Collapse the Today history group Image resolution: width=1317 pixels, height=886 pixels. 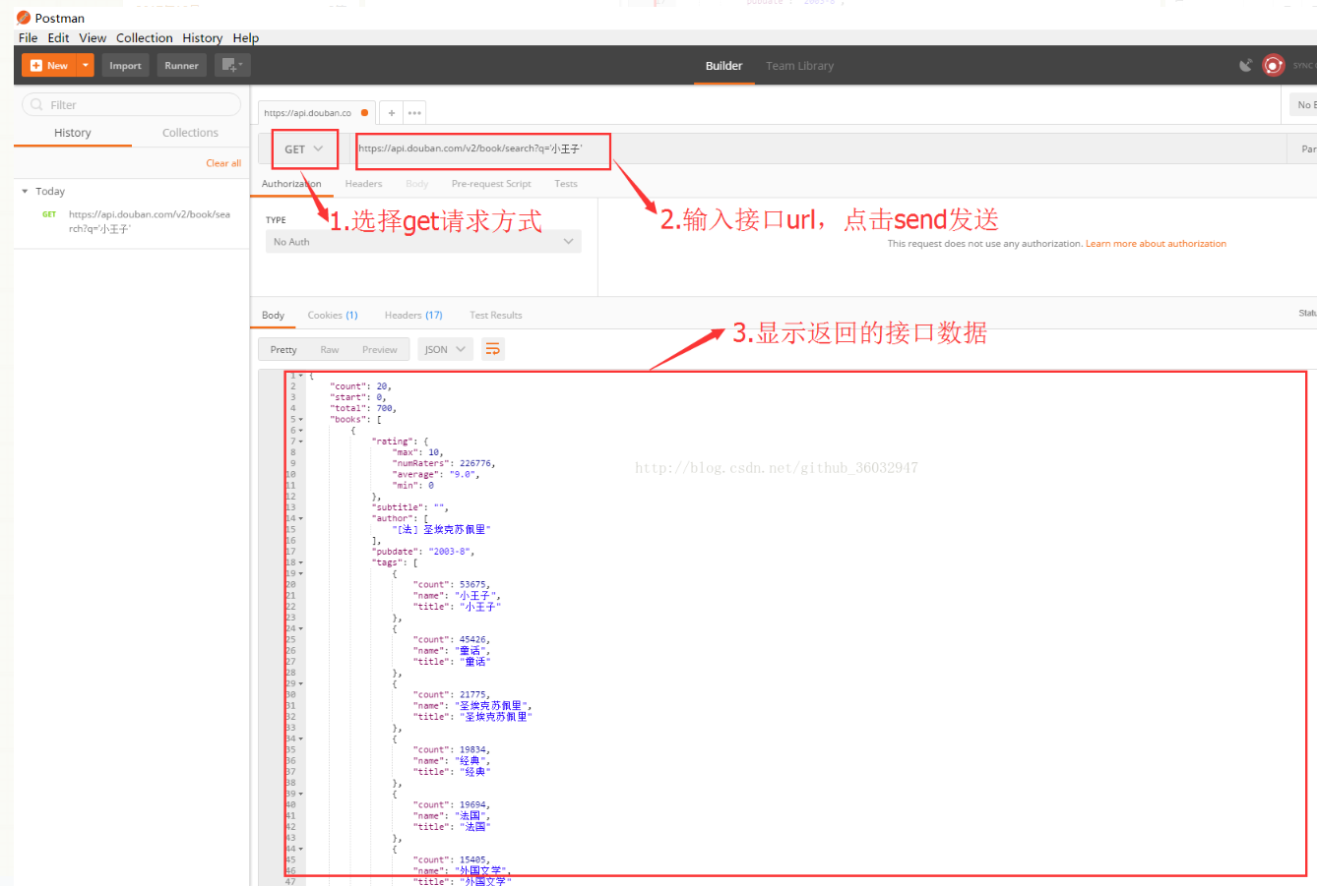pos(25,192)
